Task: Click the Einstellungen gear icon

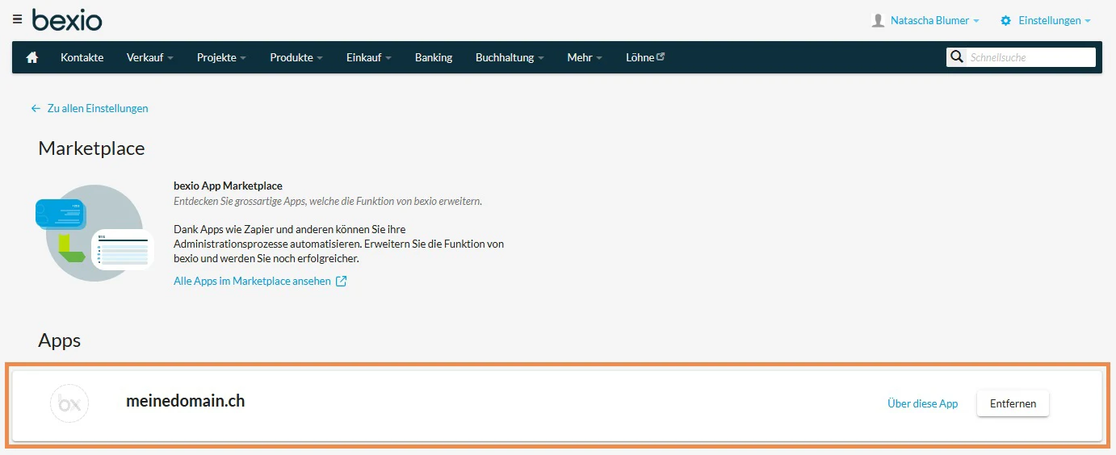Action: coord(1005,20)
